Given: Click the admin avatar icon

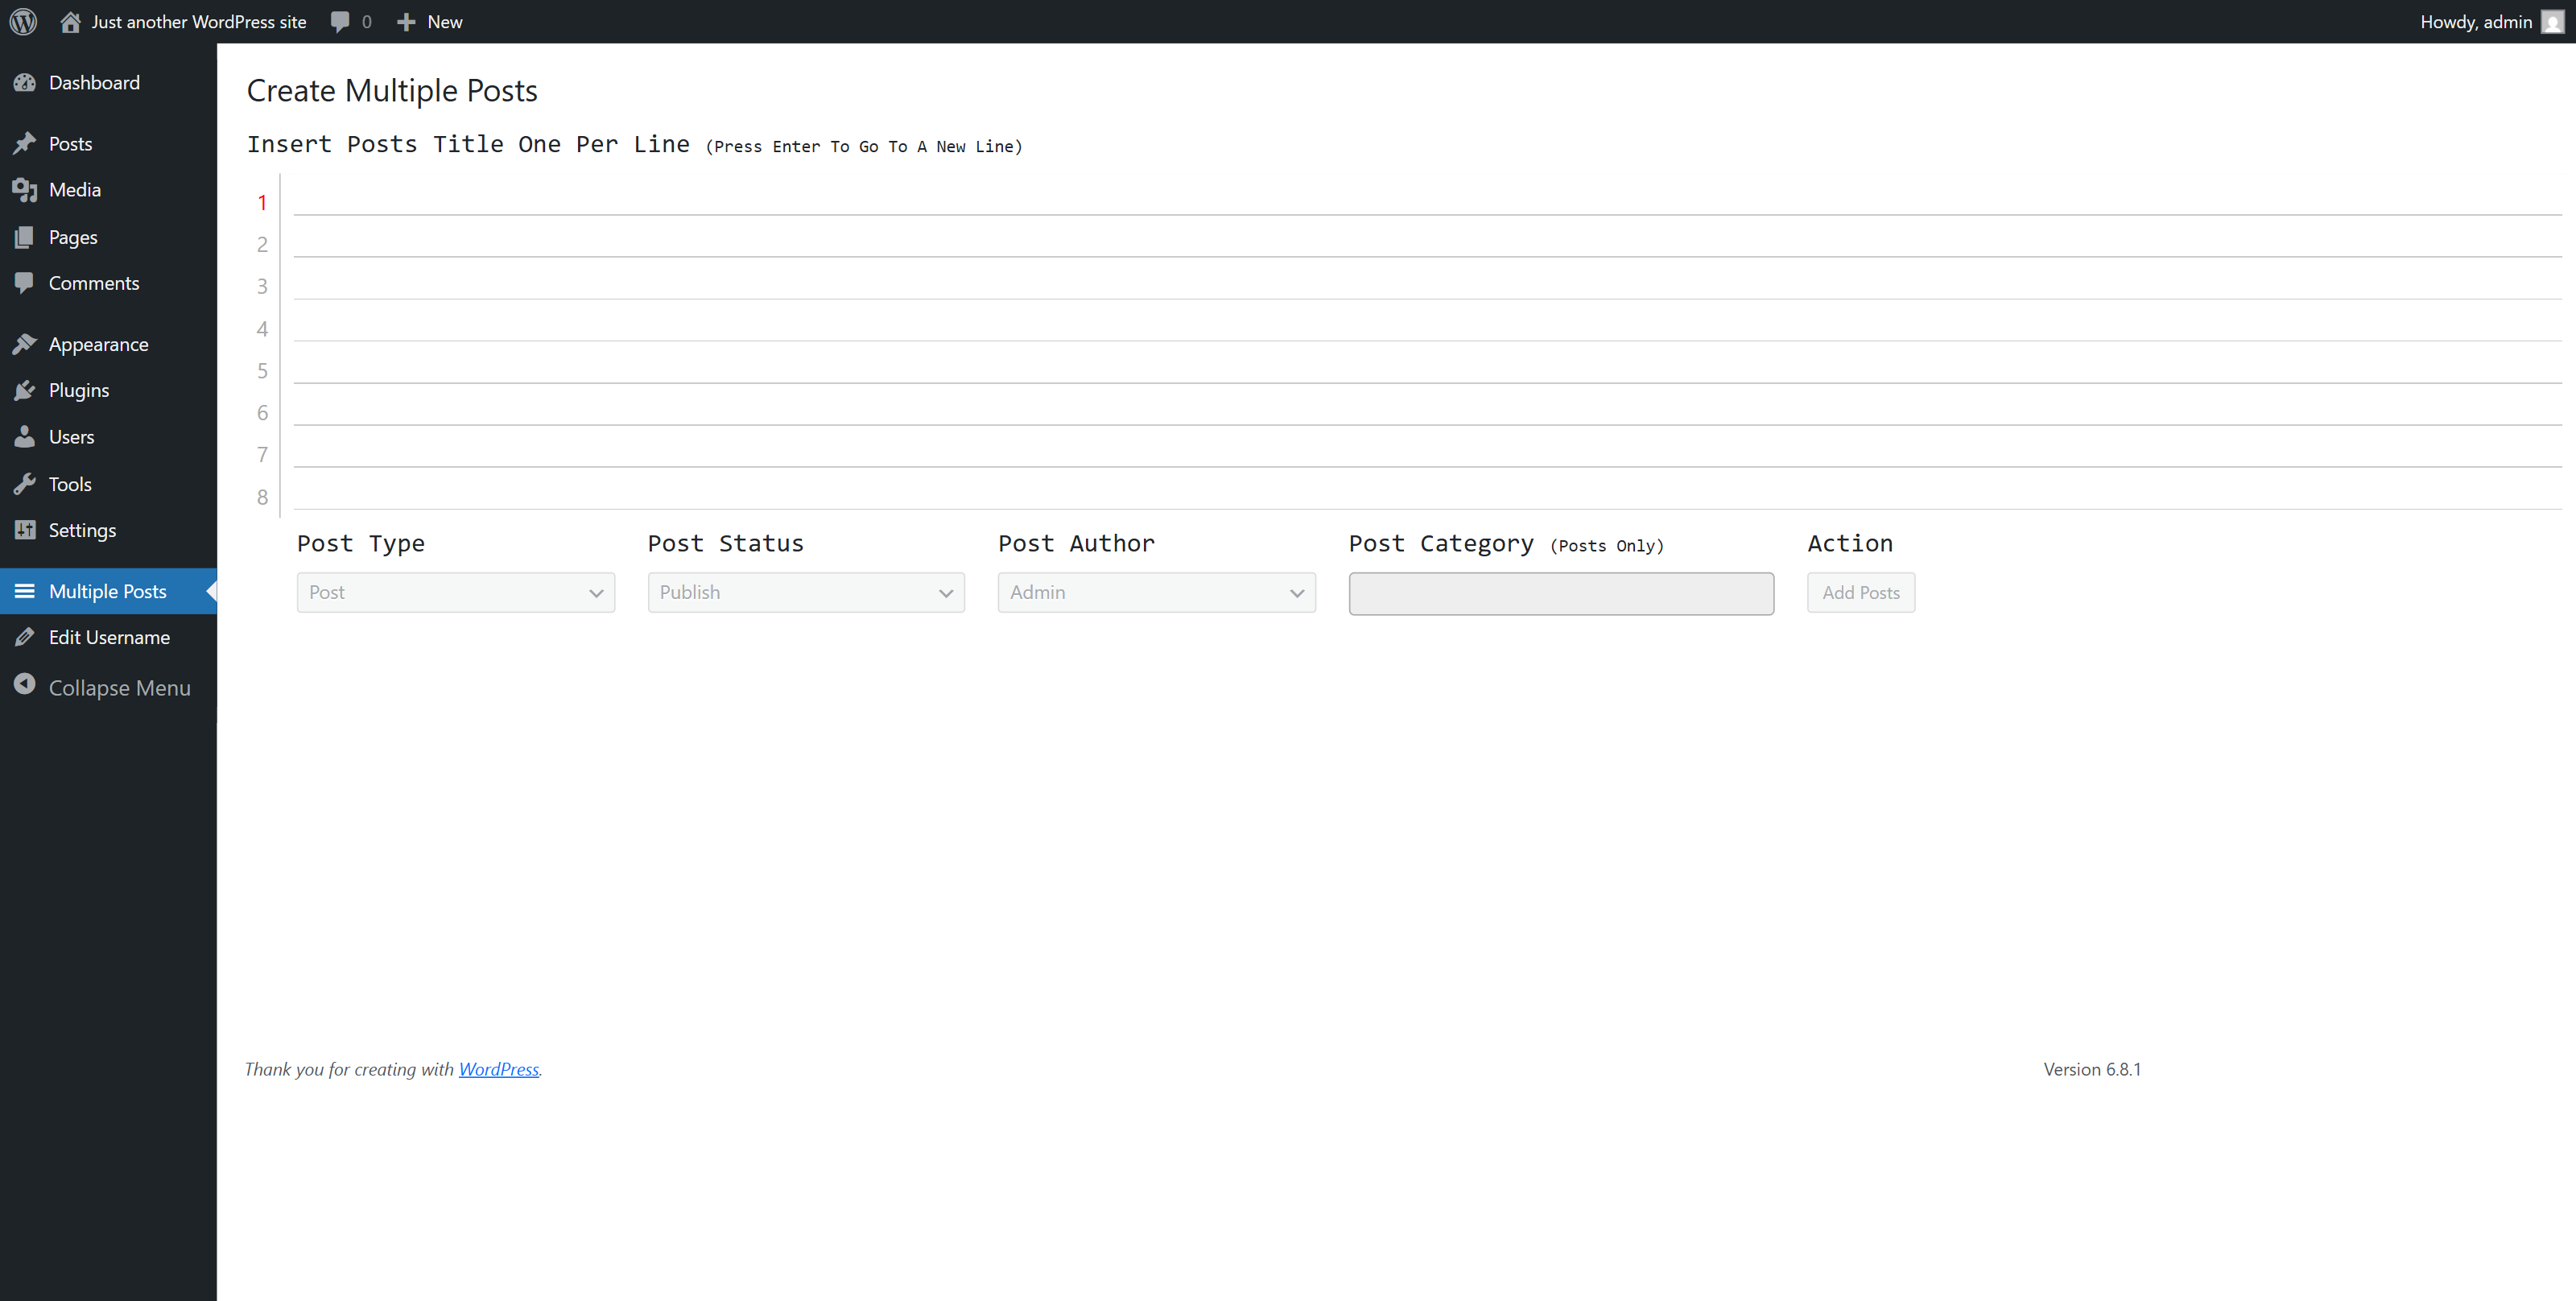Looking at the screenshot, I should 2551,21.
